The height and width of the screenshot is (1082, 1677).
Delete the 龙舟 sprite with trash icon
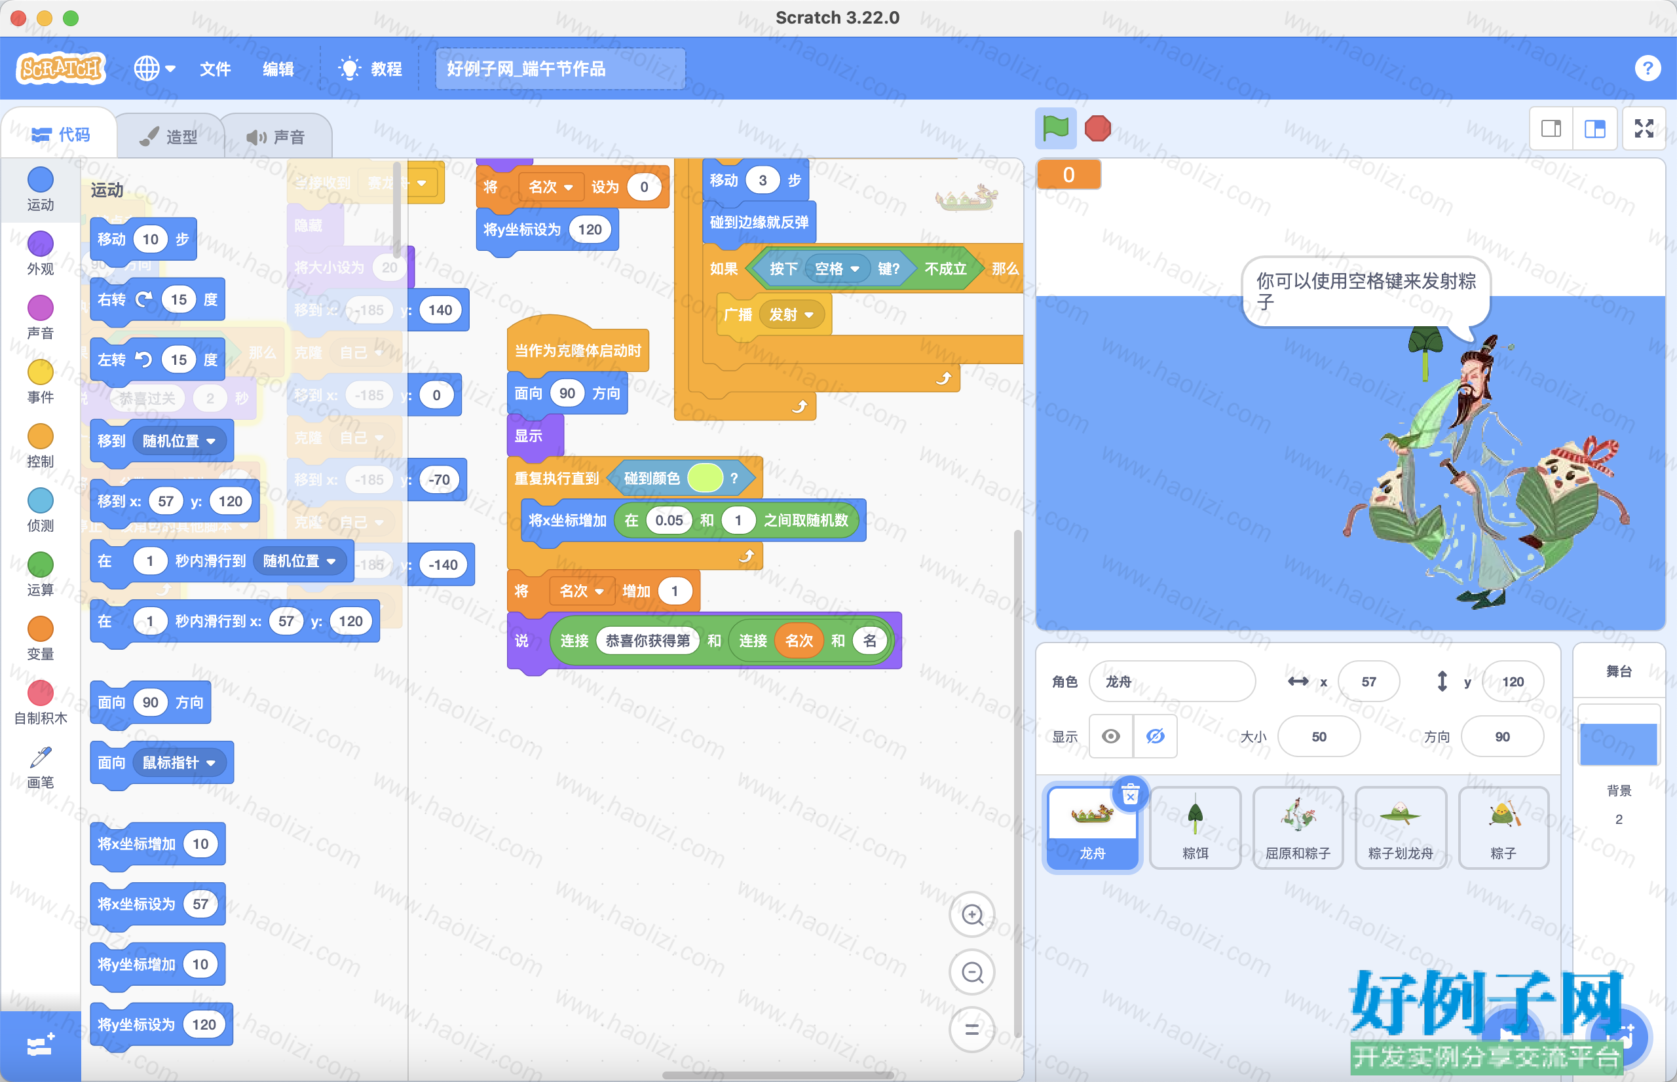click(1130, 794)
